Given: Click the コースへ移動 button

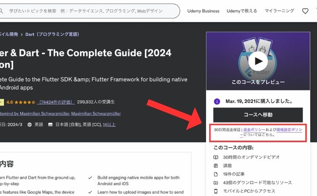Looking at the screenshot, I should click(x=258, y=115).
